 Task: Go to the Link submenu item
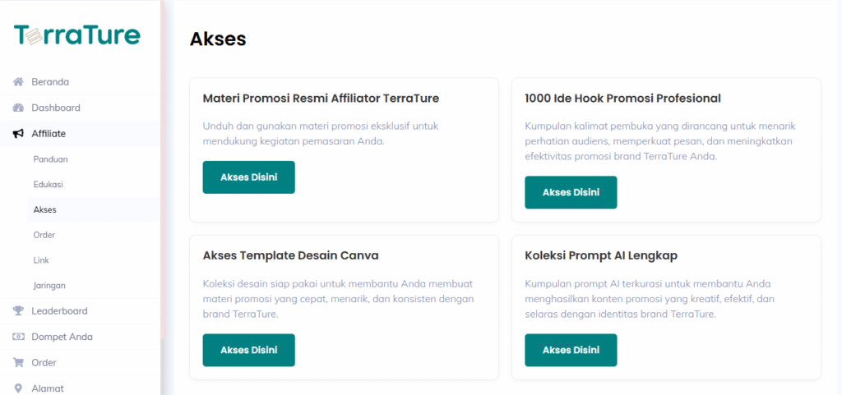(41, 260)
